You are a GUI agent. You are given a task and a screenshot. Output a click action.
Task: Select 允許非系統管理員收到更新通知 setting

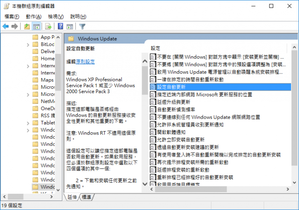(190, 125)
